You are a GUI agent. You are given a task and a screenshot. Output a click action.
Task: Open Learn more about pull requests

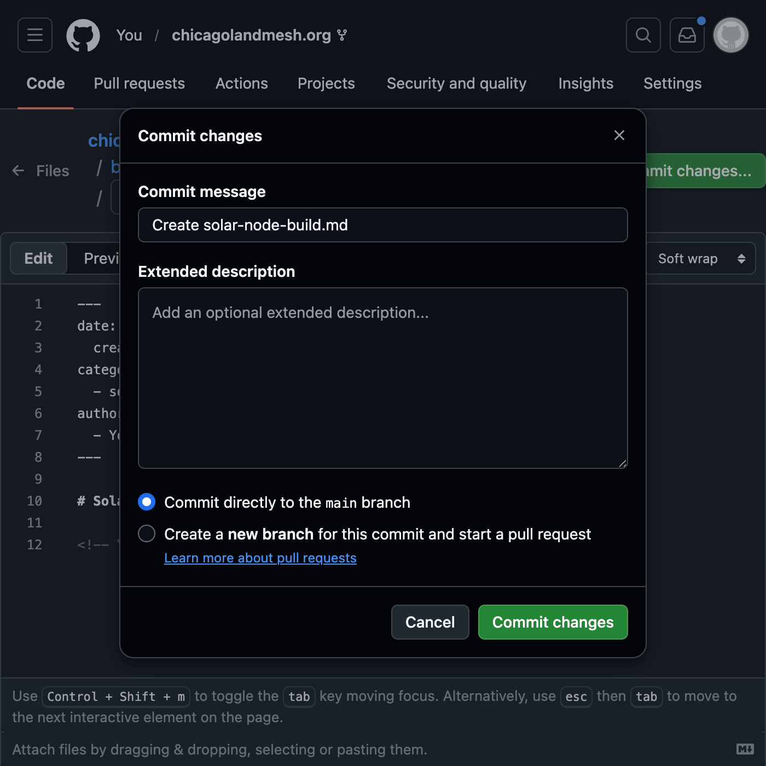(x=260, y=558)
